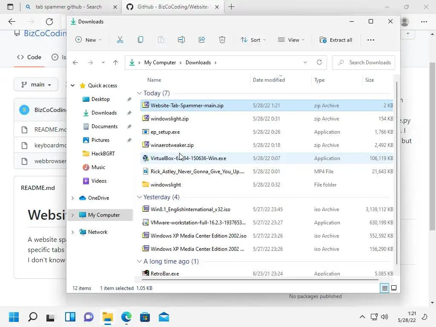Click File Explorer taskbar icon
436x327 pixels.
[107, 317]
